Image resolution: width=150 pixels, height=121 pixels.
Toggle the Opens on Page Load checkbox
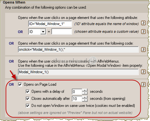(20, 84)
